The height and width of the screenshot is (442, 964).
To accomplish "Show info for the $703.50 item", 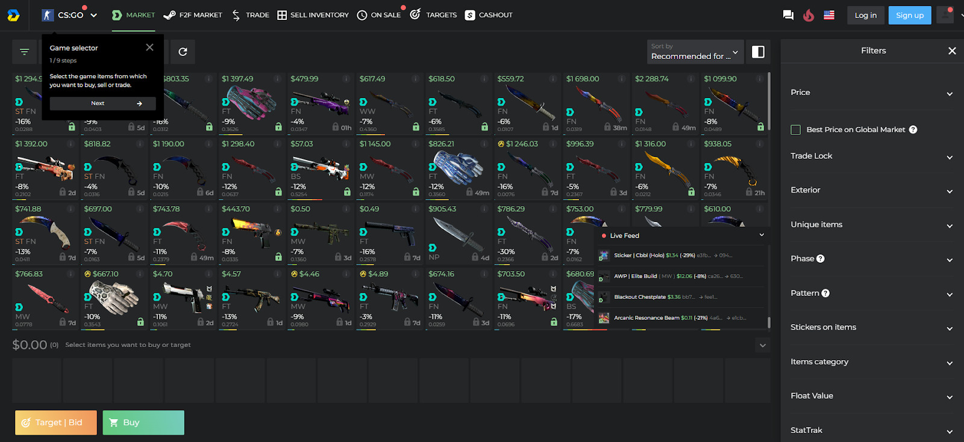I will (553, 274).
